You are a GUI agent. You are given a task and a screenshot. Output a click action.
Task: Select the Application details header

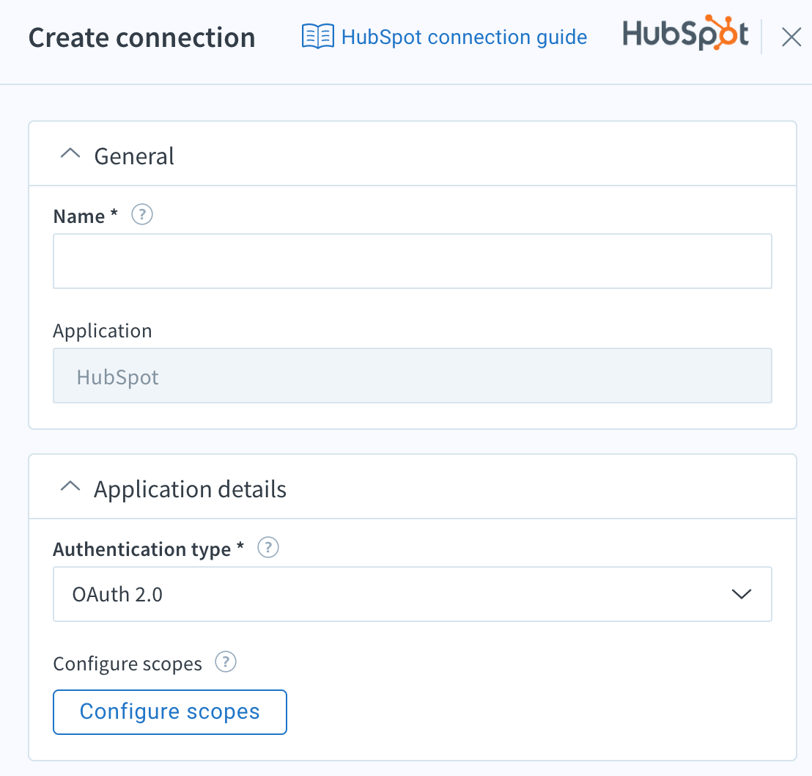190,488
